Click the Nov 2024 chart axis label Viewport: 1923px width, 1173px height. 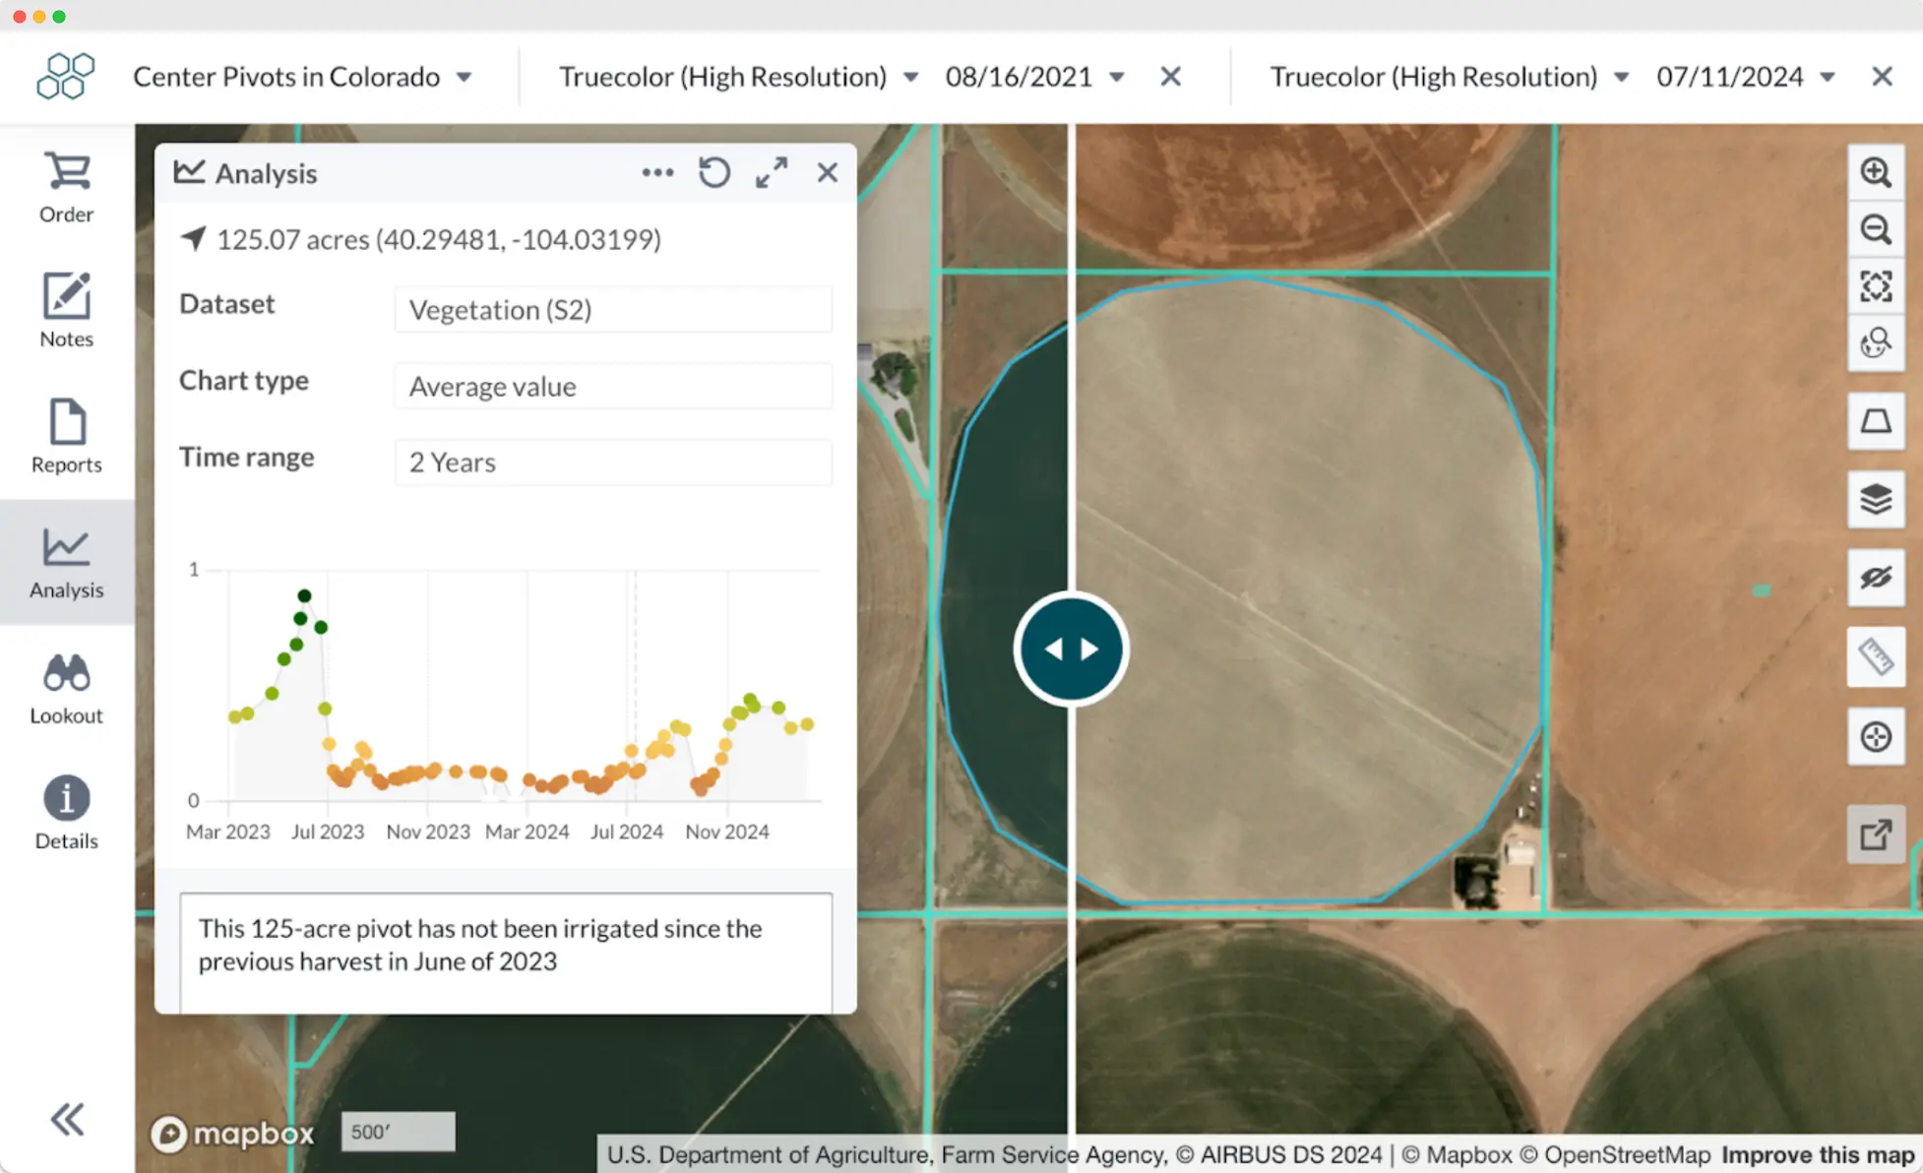click(727, 833)
